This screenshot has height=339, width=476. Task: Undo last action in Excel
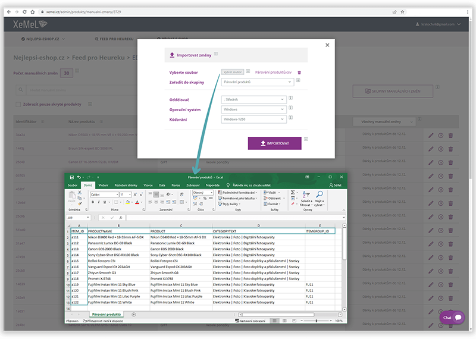pyautogui.click(x=79, y=177)
